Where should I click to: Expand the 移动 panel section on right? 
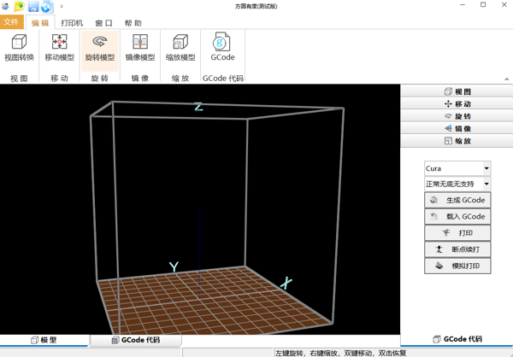pos(457,103)
